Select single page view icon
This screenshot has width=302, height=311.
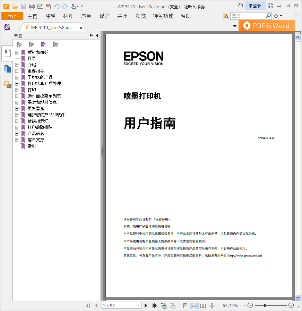tap(185, 306)
